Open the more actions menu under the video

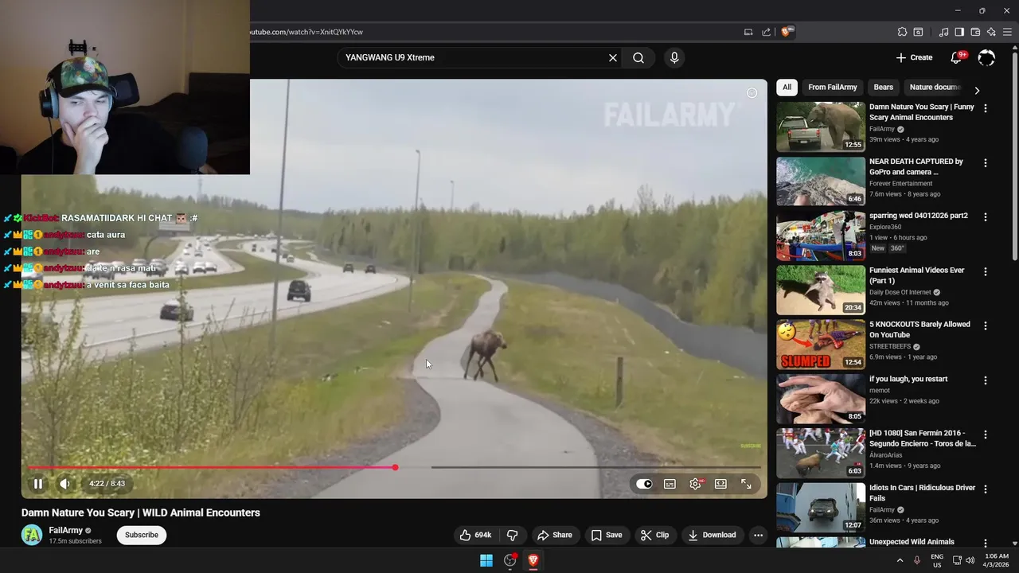[x=758, y=535]
